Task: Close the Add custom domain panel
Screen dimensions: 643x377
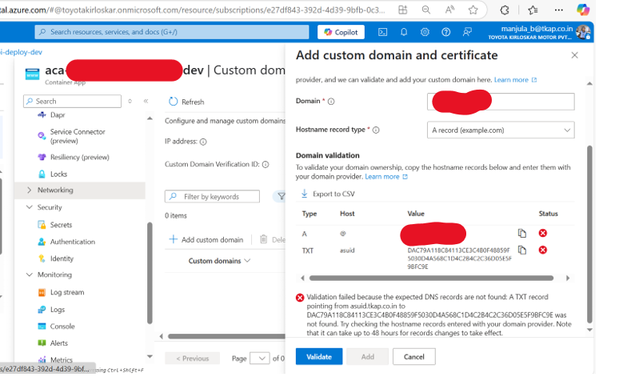Action: [x=574, y=55]
